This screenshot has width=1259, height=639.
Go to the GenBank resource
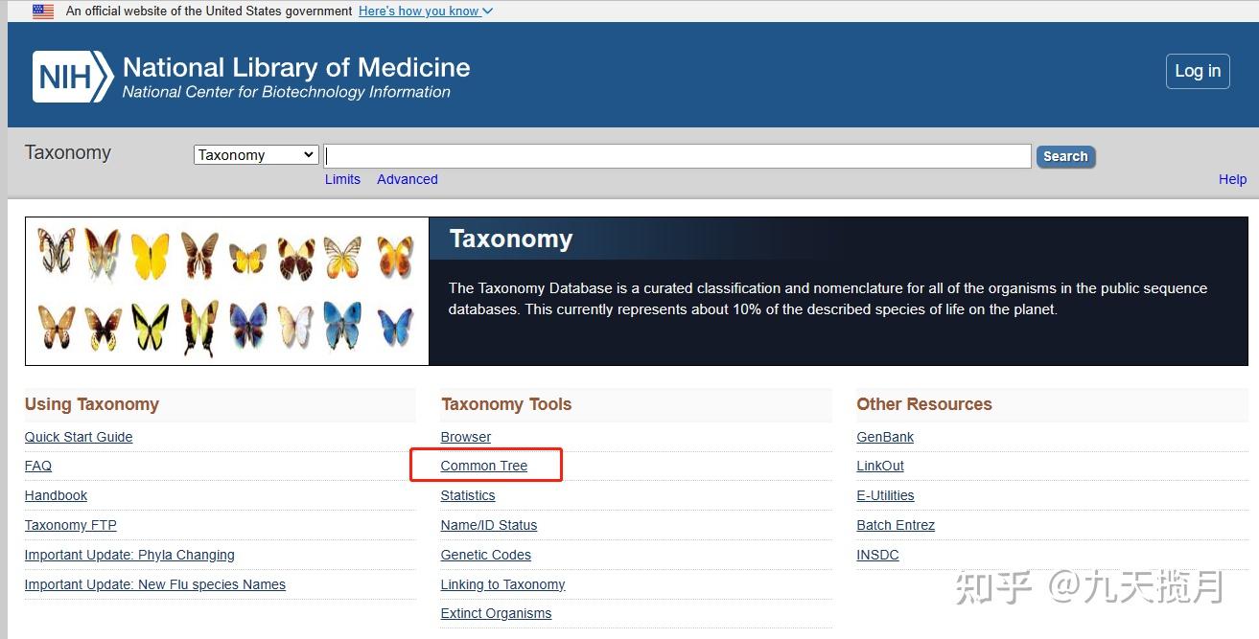885,437
